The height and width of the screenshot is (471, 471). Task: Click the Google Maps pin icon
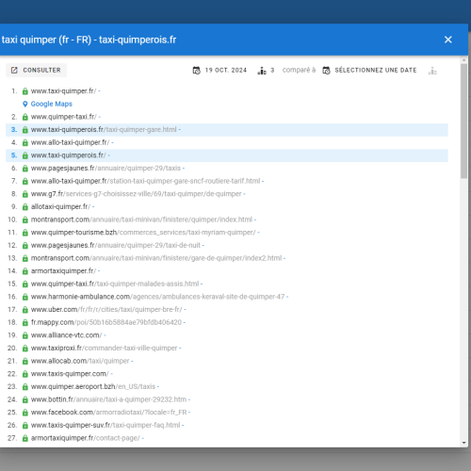coord(25,104)
